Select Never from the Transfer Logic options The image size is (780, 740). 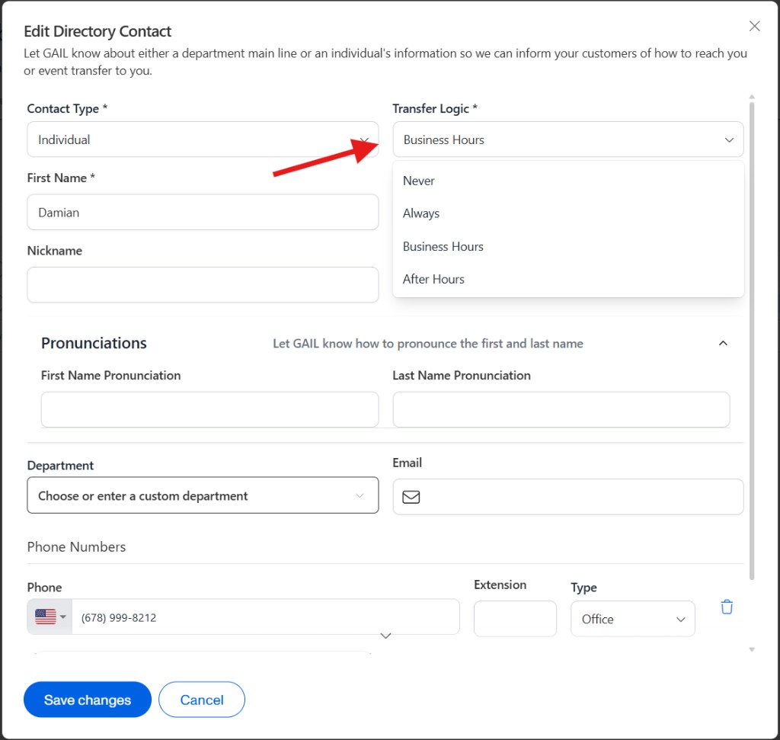coord(418,181)
